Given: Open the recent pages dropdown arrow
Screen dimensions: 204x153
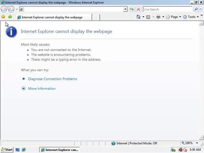Looking at the screenshot, I should click(x=17, y=9).
